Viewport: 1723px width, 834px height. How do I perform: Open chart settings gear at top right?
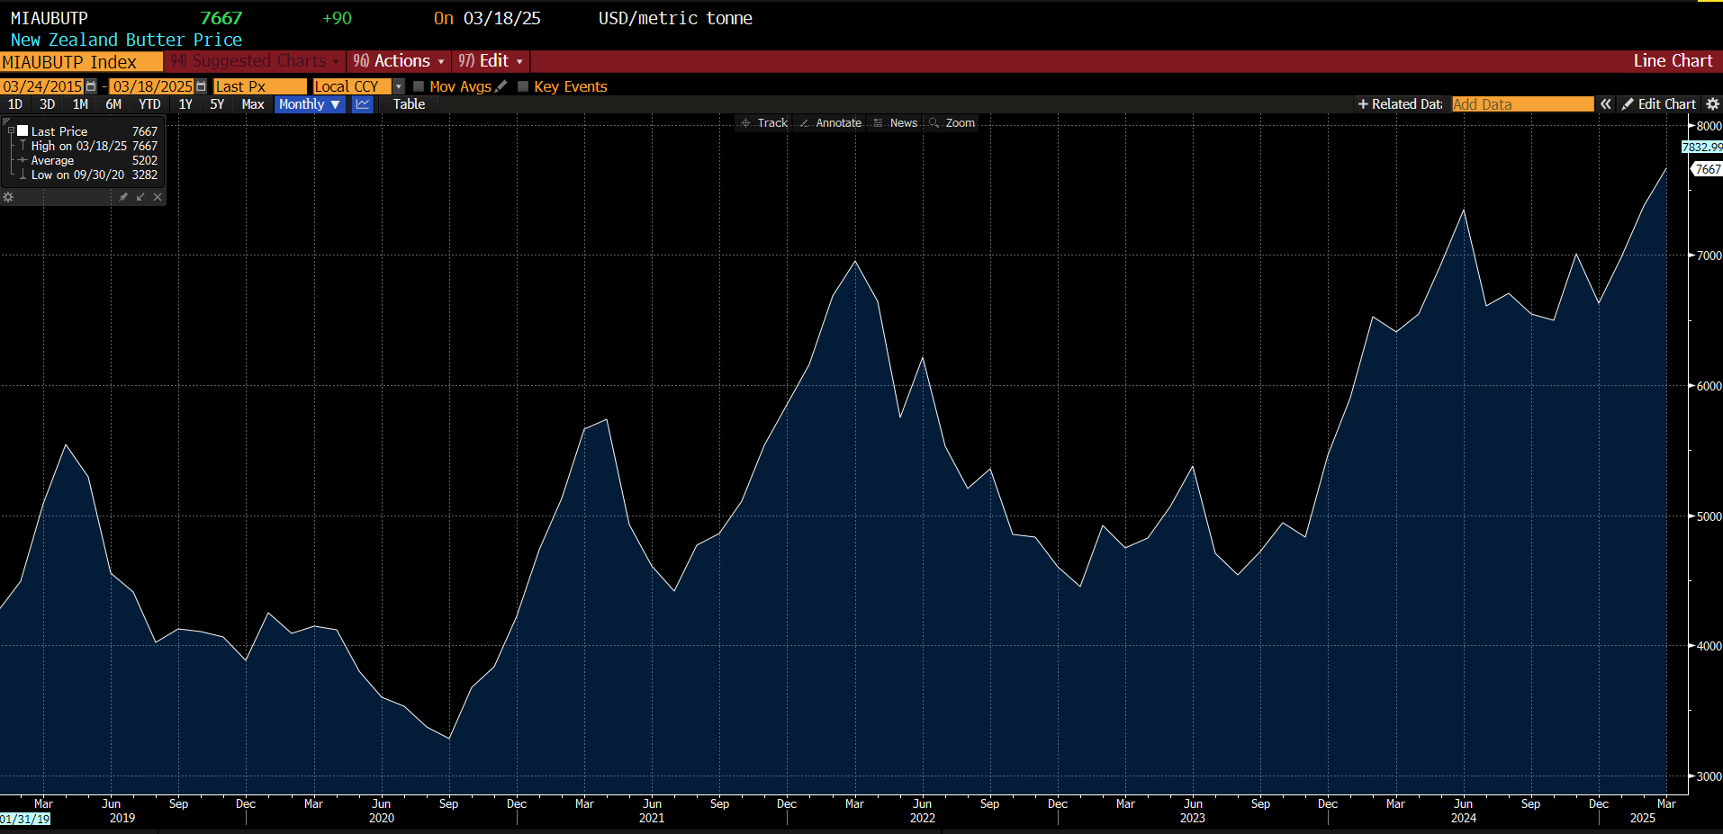1712,104
